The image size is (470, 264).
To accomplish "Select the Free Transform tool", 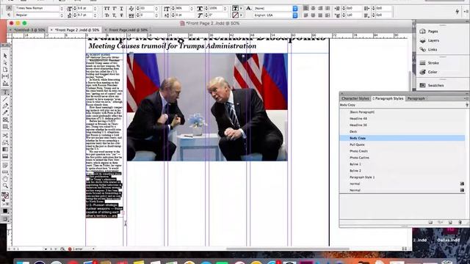I will [x=5, y=142].
